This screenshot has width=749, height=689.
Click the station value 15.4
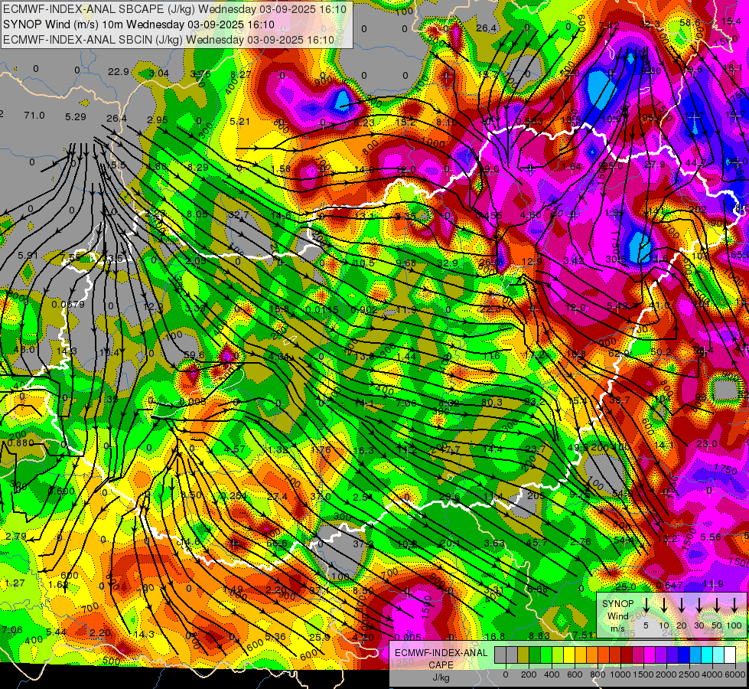pyautogui.click(x=731, y=21)
